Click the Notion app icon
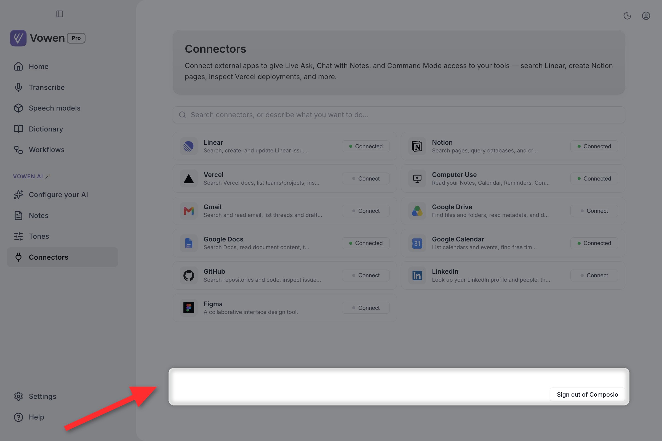Screen dimensions: 662x441 (417, 146)
